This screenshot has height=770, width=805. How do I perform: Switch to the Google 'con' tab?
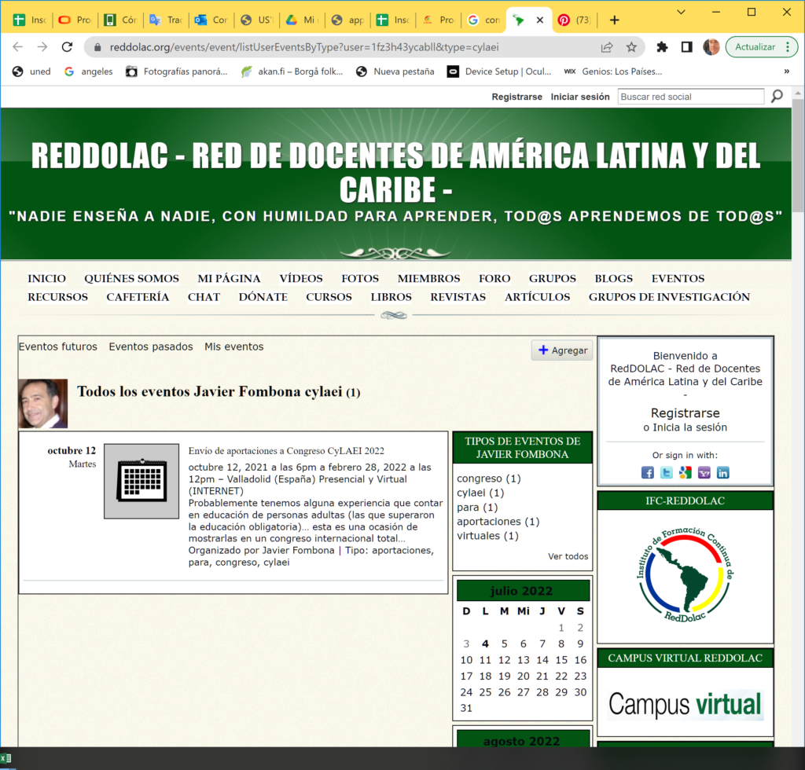[x=484, y=20]
